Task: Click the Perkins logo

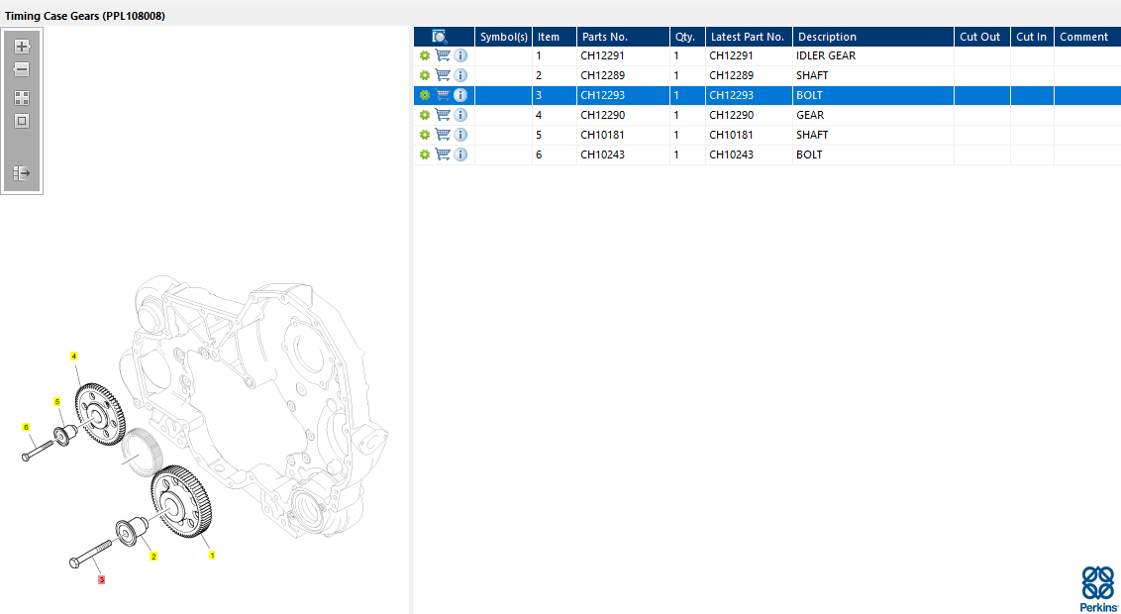Action: pos(1098,588)
